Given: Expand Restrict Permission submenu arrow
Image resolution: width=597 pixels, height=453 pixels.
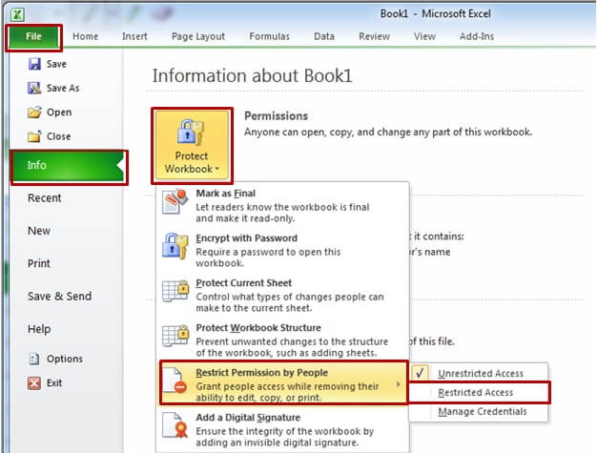Looking at the screenshot, I should coord(399,384).
